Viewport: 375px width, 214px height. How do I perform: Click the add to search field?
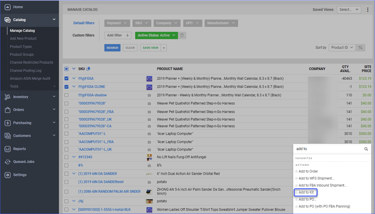328,149
